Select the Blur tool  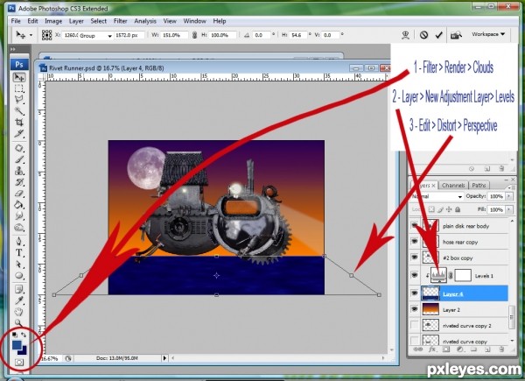point(19,216)
